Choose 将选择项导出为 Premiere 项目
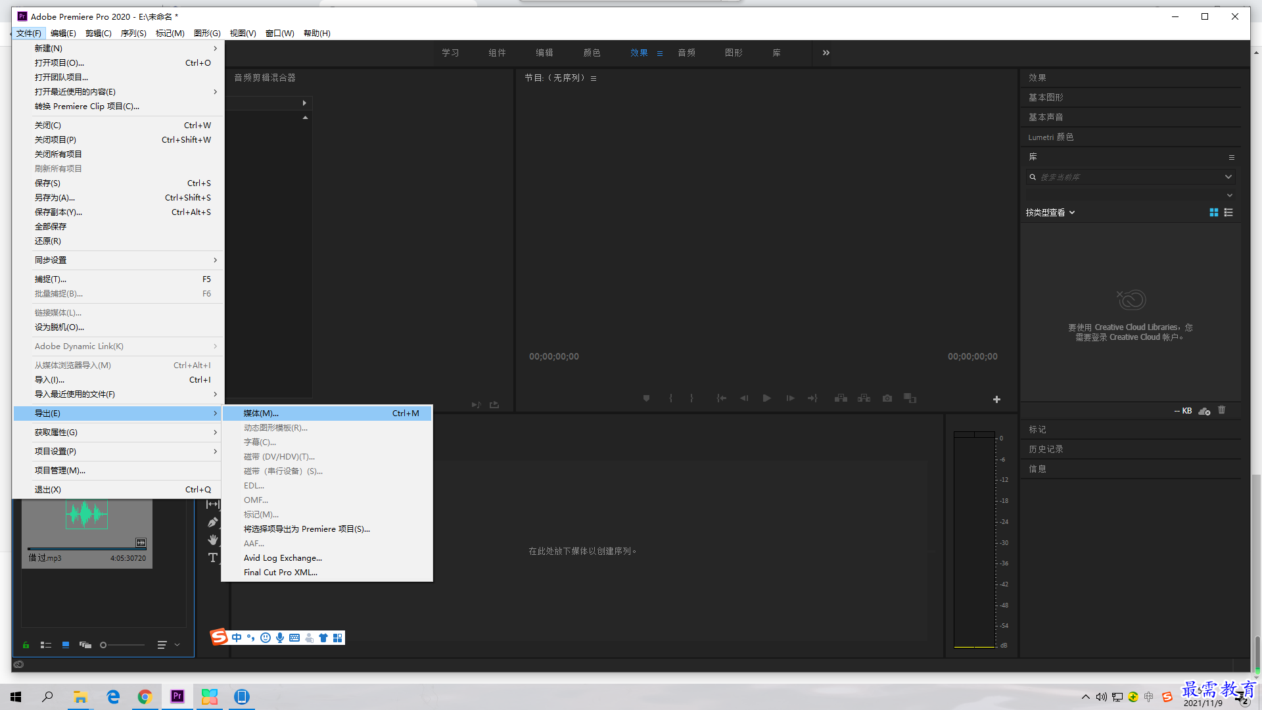 pos(327,529)
